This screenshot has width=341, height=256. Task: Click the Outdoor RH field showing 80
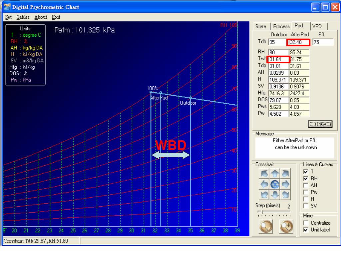coord(279,52)
